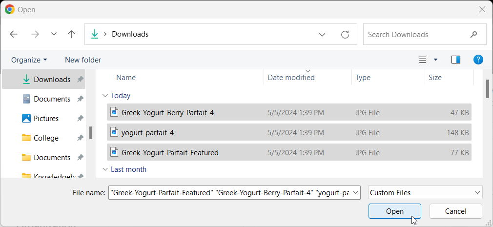Image resolution: width=493 pixels, height=227 pixels.
Task: Collapse the Today group
Action: coord(104,96)
